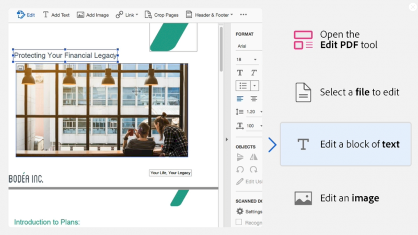Click the Introduction to Plans heading
Image resolution: width=418 pixels, height=235 pixels.
[47, 222]
